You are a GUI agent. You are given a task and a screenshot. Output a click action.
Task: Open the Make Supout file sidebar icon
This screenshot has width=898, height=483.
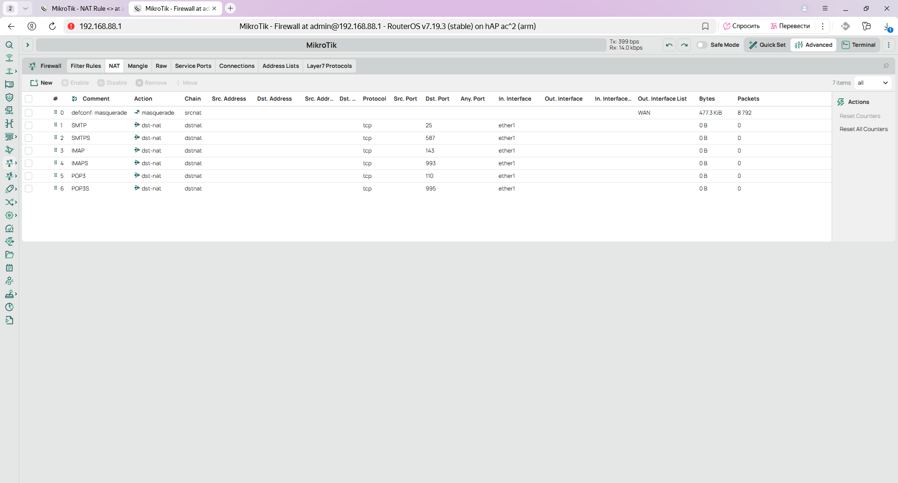click(x=9, y=320)
